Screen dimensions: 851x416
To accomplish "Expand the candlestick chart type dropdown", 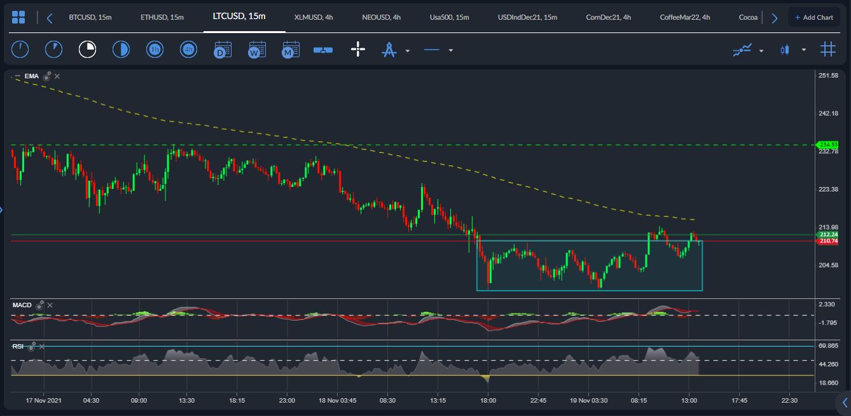I will (x=804, y=50).
